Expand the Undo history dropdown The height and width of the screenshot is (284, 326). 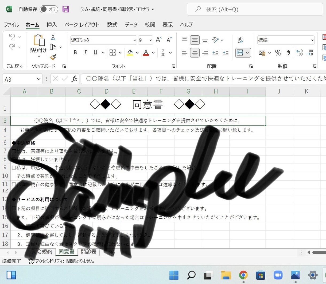tap(20, 37)
